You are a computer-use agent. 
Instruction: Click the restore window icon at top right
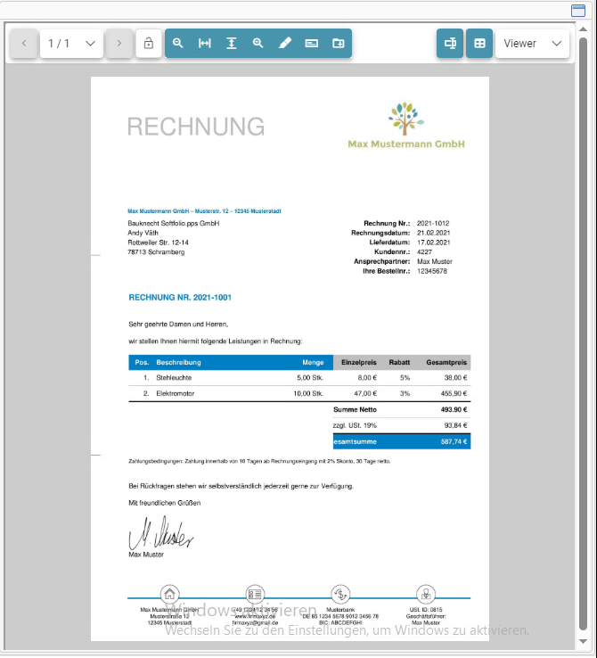578,10
